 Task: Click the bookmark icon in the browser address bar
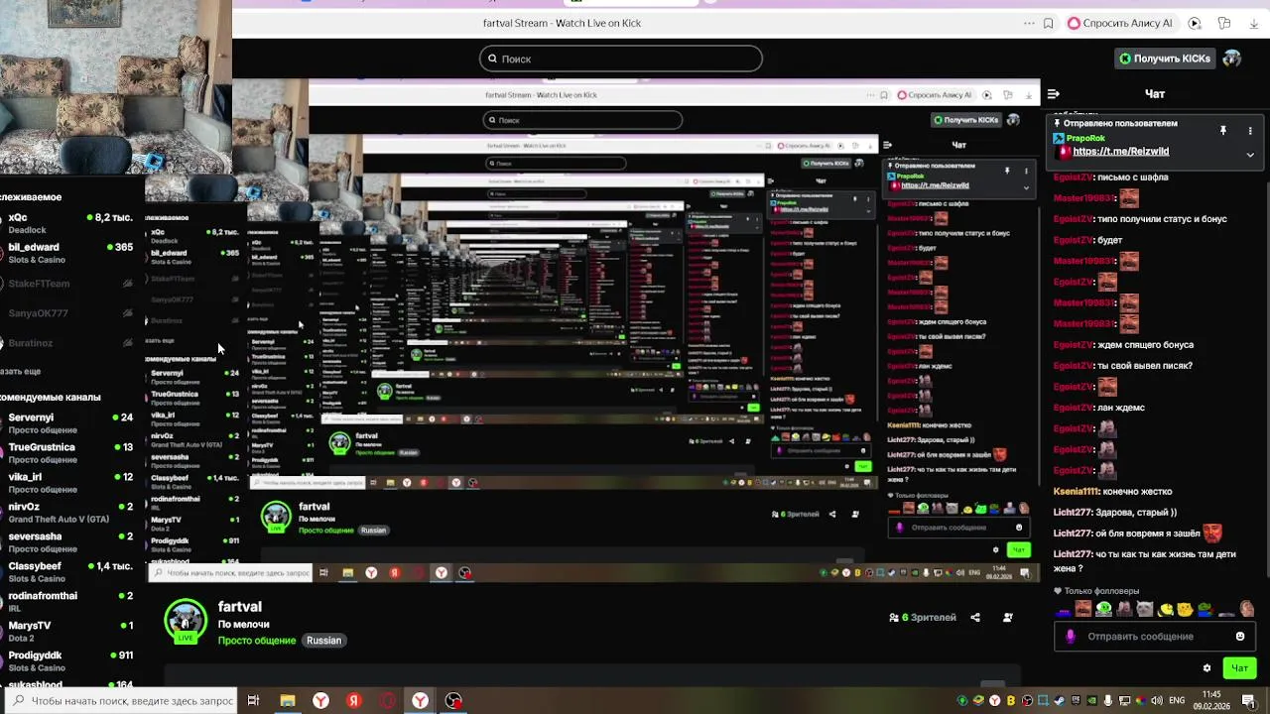click(x=1048, y=23)
